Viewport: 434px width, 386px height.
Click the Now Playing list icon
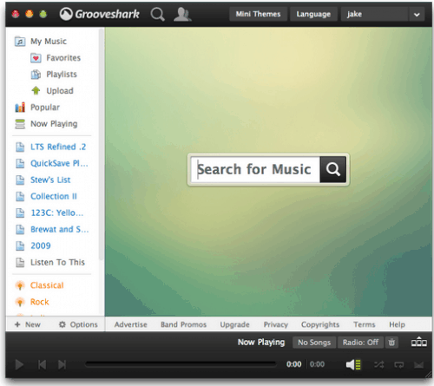20,124
